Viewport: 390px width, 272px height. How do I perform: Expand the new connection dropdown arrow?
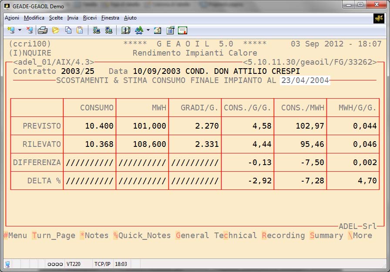[x=20, y=30]
